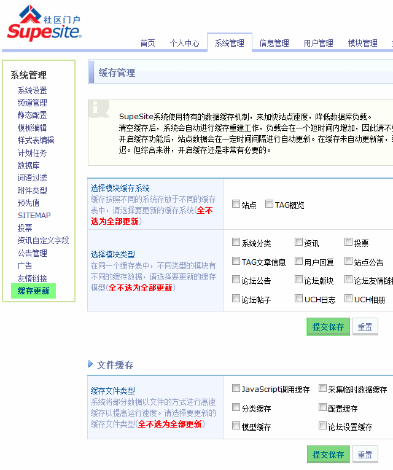
Task: Go to 用户管理 tab
Action: tap(318, 43)
